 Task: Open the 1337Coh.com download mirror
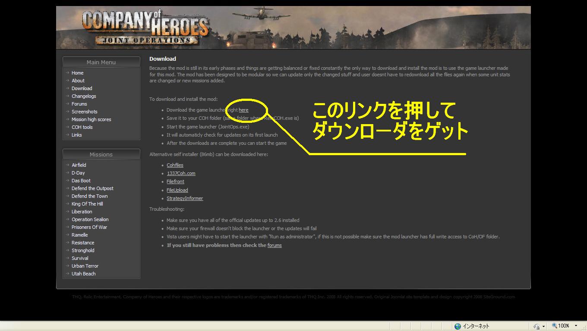click(181, 173)
